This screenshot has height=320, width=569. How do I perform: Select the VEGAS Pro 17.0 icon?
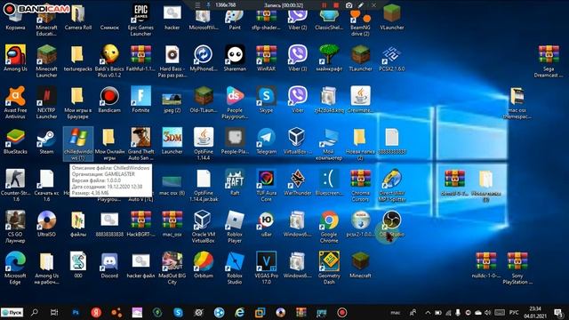pyautogui.click(x=266, y=268)
